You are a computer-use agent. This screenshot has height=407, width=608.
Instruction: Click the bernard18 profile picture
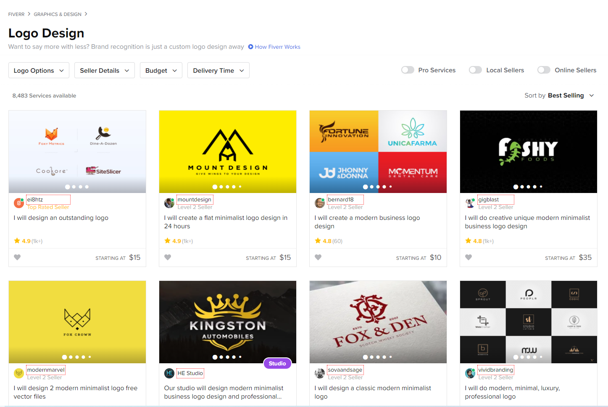(320, 203)
